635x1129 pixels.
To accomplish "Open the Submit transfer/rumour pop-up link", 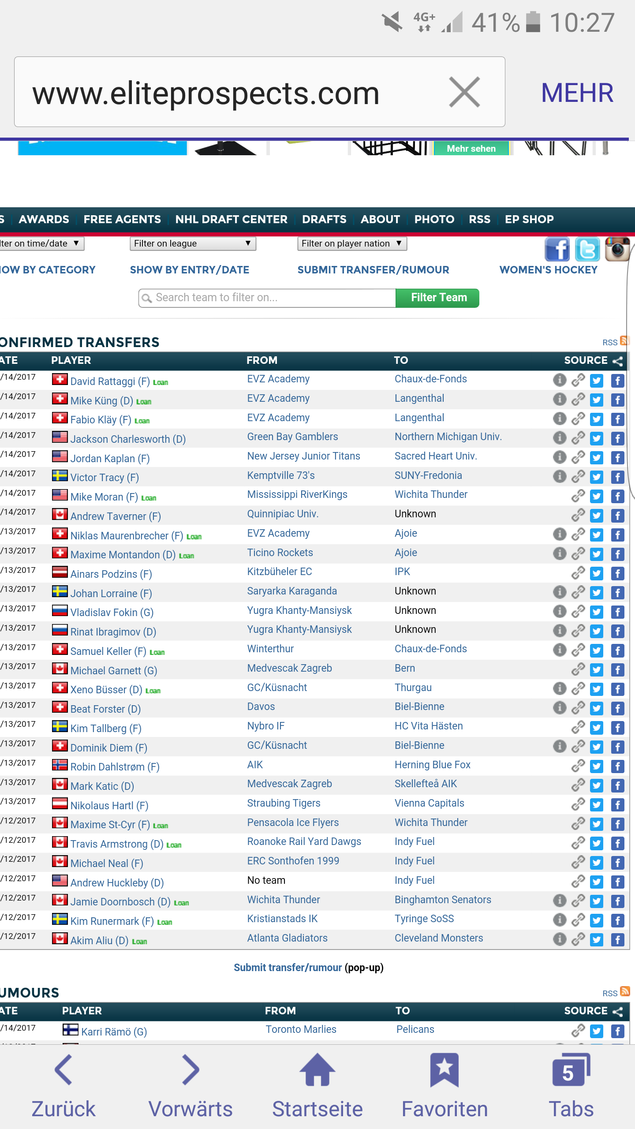I will pos(288,968).
